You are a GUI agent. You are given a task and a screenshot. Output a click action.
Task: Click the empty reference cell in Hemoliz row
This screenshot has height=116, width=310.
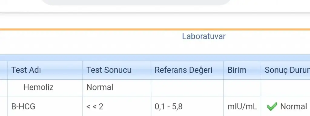pos(187,88)
